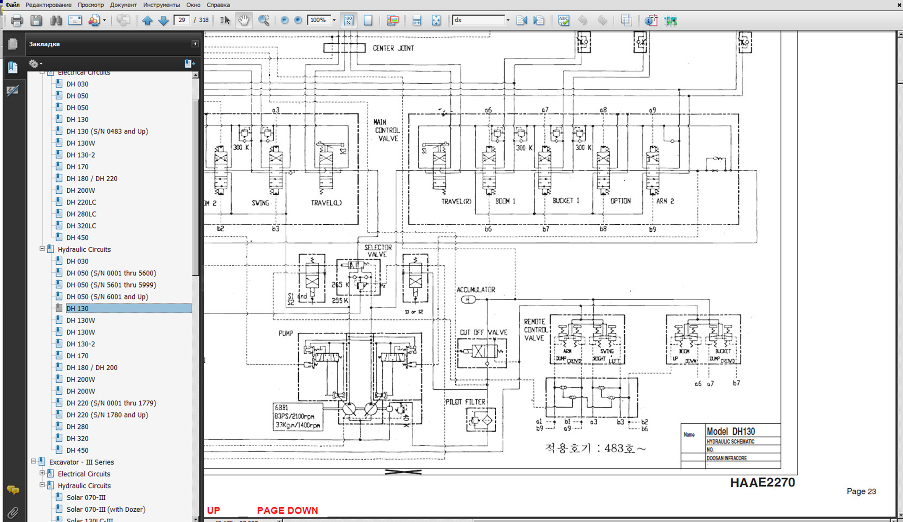This screenshot has width=903, height=522.
Task: Click the Print icon in toolbar
Action: pos(16,20)
